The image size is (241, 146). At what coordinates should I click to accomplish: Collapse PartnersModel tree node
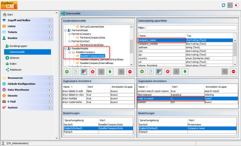pyautogui.click(x=65, y=30)
